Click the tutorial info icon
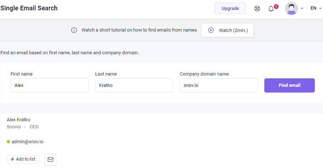The width and height of the screenshot is (323, 168). tap(74, 30)
